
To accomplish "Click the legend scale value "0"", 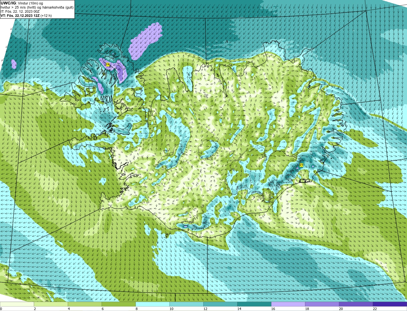I will pos(1,309).
